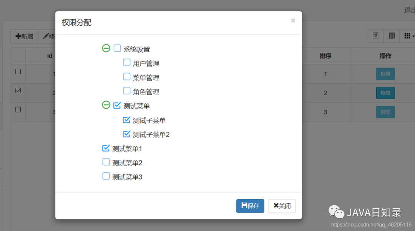415x231 pixels.
Task: Select the 系统设置 tree label
Action: (x=136, y=49)
